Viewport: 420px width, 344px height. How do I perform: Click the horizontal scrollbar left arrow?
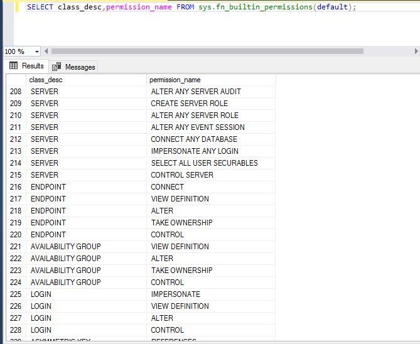(x=46, y=51)
